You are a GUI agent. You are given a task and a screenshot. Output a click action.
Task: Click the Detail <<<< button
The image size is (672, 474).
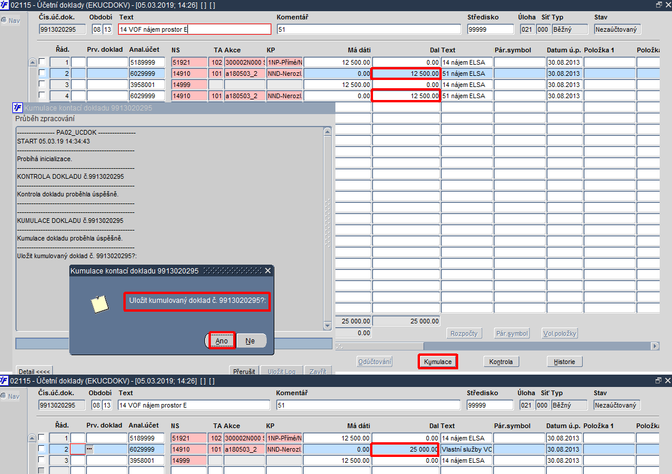tap(34, 371)
